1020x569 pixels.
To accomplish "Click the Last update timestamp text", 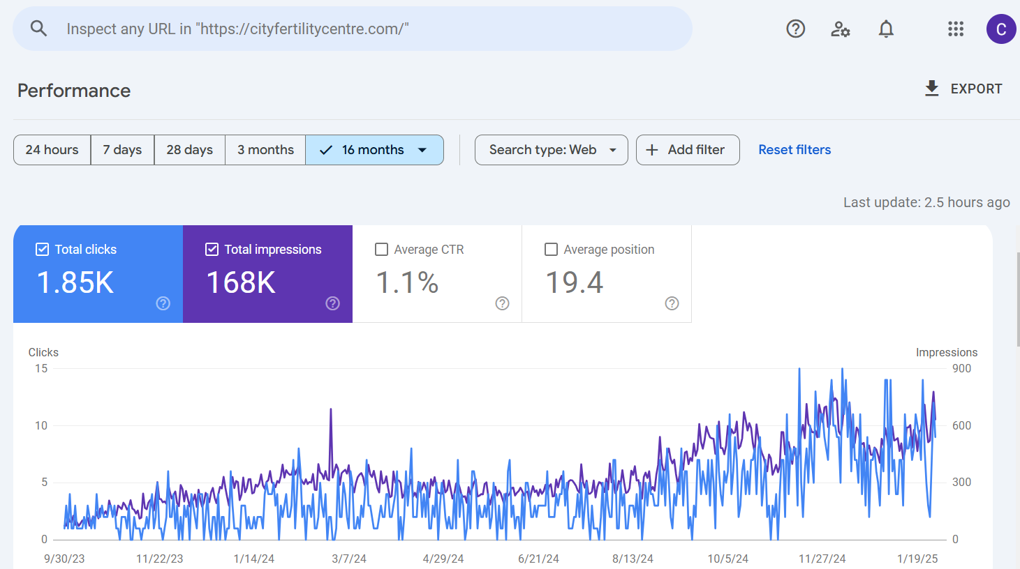I will 926,202.
